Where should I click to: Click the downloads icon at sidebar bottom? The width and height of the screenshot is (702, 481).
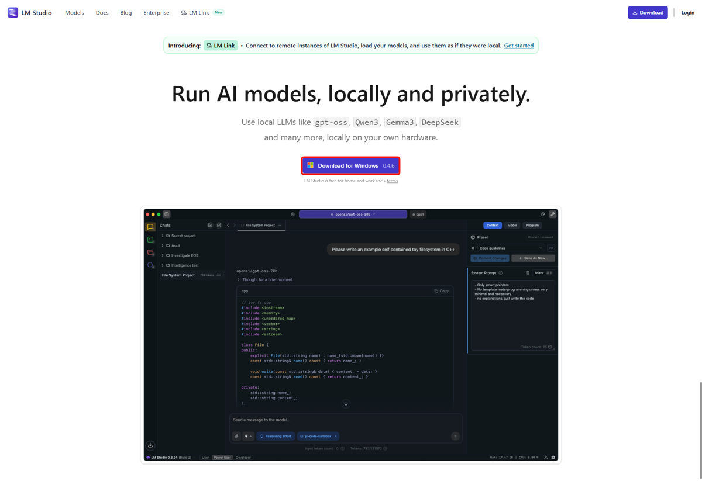tap(150, 445)
